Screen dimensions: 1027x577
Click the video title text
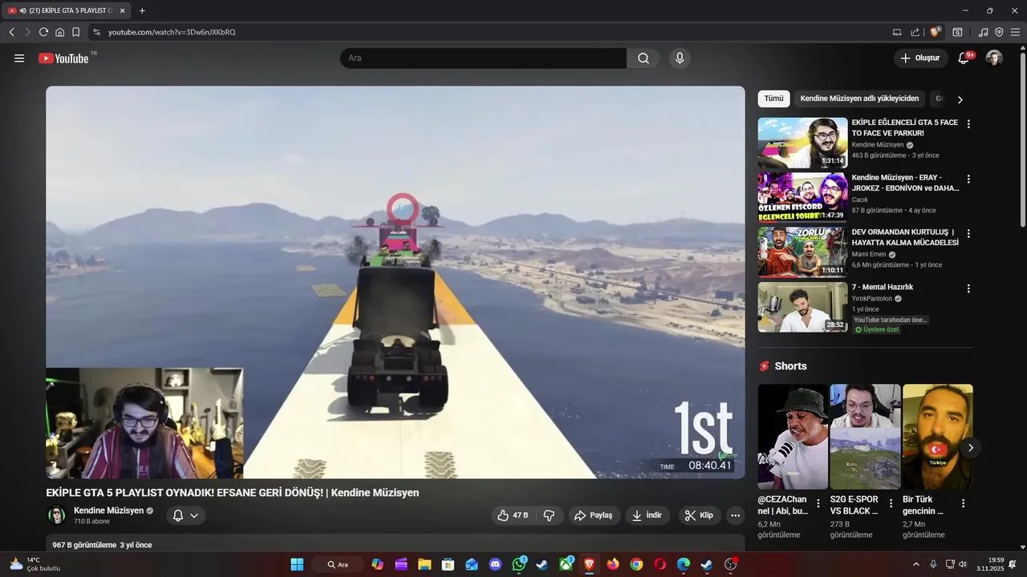point(233,493)
